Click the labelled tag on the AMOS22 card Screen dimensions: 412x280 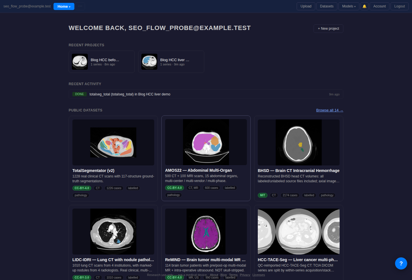[x=230, y=188]
